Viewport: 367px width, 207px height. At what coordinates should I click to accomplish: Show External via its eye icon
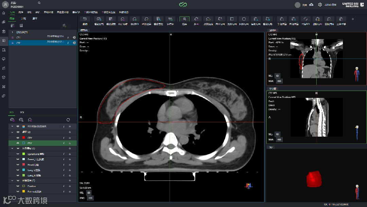point(18,192)
